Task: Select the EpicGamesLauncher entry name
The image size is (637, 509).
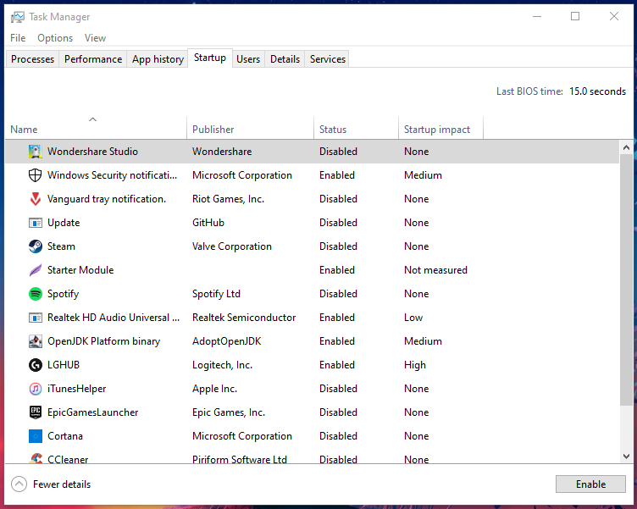Action: click(92, 412)
